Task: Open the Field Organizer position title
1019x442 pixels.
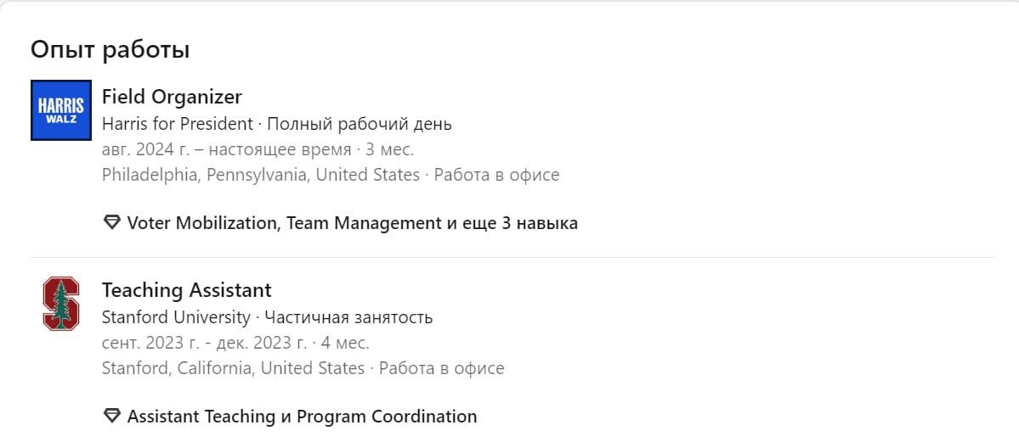Action: (x=172, y=97)
